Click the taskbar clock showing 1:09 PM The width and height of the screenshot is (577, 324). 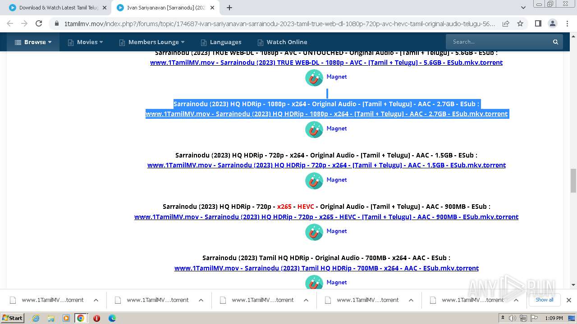[554, 318]
